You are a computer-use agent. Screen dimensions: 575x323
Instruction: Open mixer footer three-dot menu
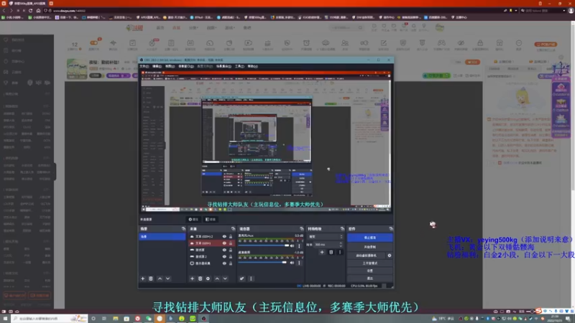pyautogui.click(x=251, y=278)
